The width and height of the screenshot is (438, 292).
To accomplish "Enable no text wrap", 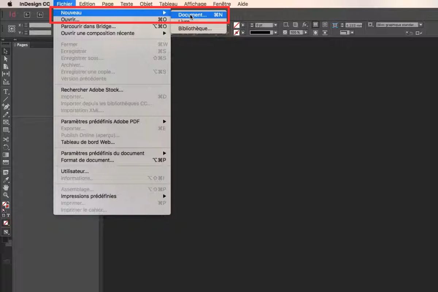I will [315, 25].
